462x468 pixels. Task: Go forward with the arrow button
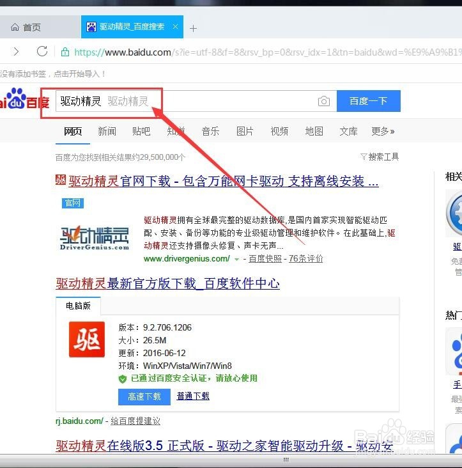(x=16, y=52)
